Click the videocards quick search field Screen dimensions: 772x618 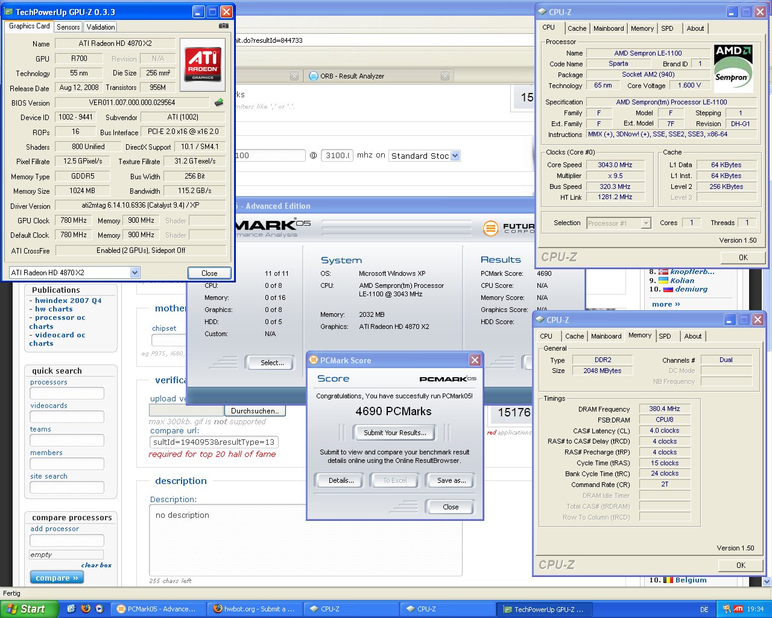[x=67, y=417]
